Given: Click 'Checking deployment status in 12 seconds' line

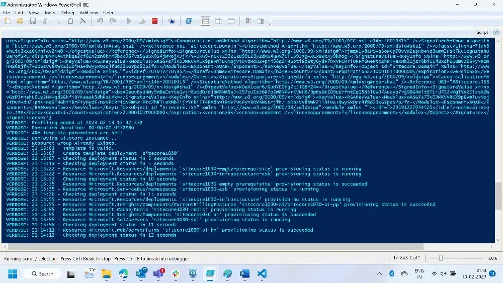Looking at the screenshot, I should [92, 235].
